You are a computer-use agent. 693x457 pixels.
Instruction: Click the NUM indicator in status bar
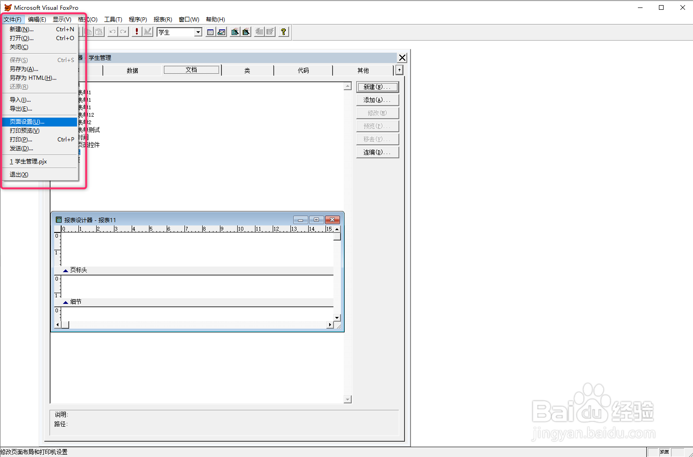tap(665, 452)
